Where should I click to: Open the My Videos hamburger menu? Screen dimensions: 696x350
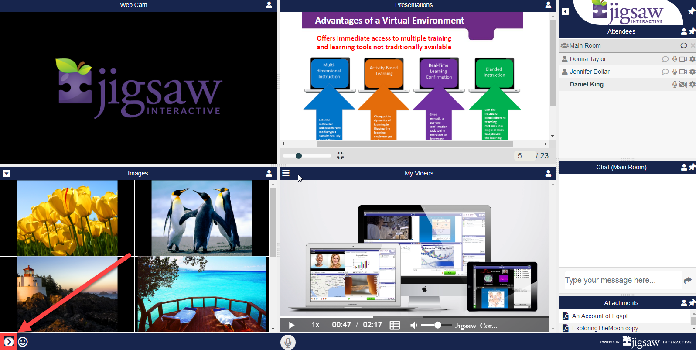[286, 173]
